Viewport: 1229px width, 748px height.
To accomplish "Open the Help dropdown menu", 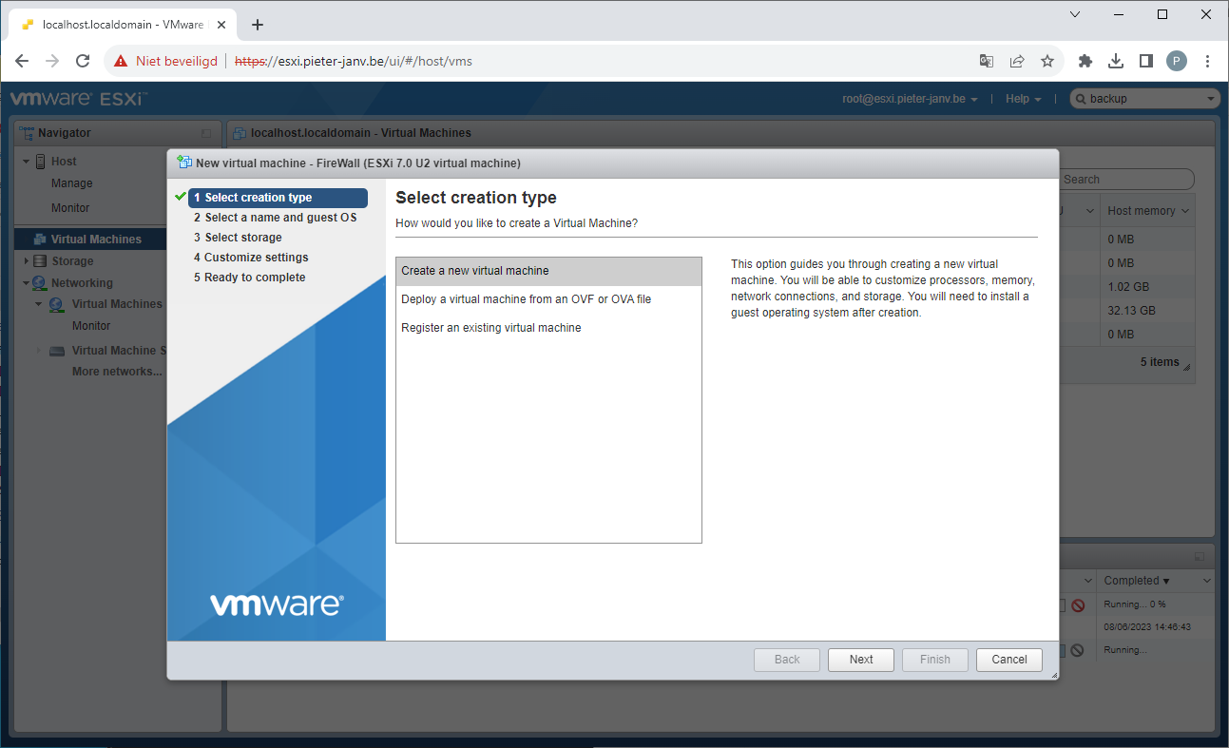I will point(1023,99).
